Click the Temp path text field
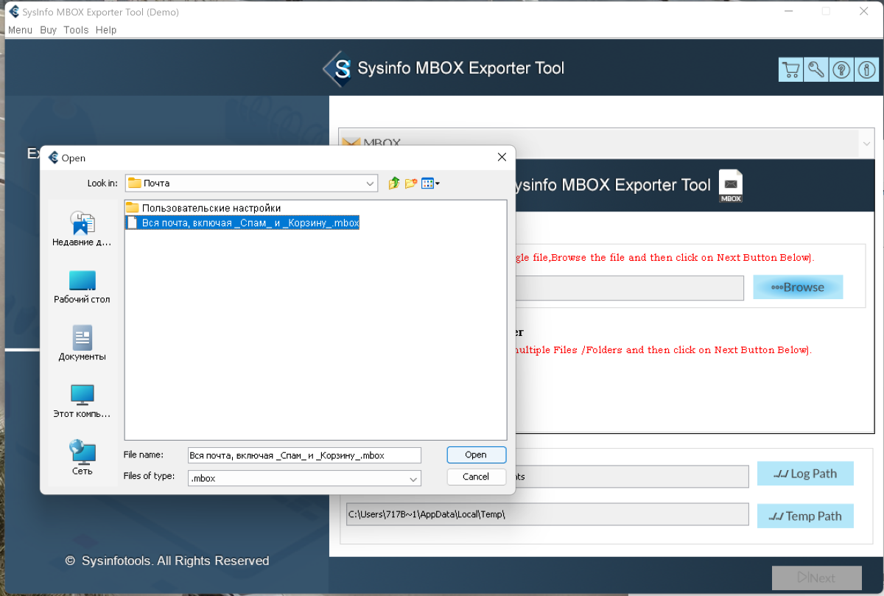 click(547, 515)
